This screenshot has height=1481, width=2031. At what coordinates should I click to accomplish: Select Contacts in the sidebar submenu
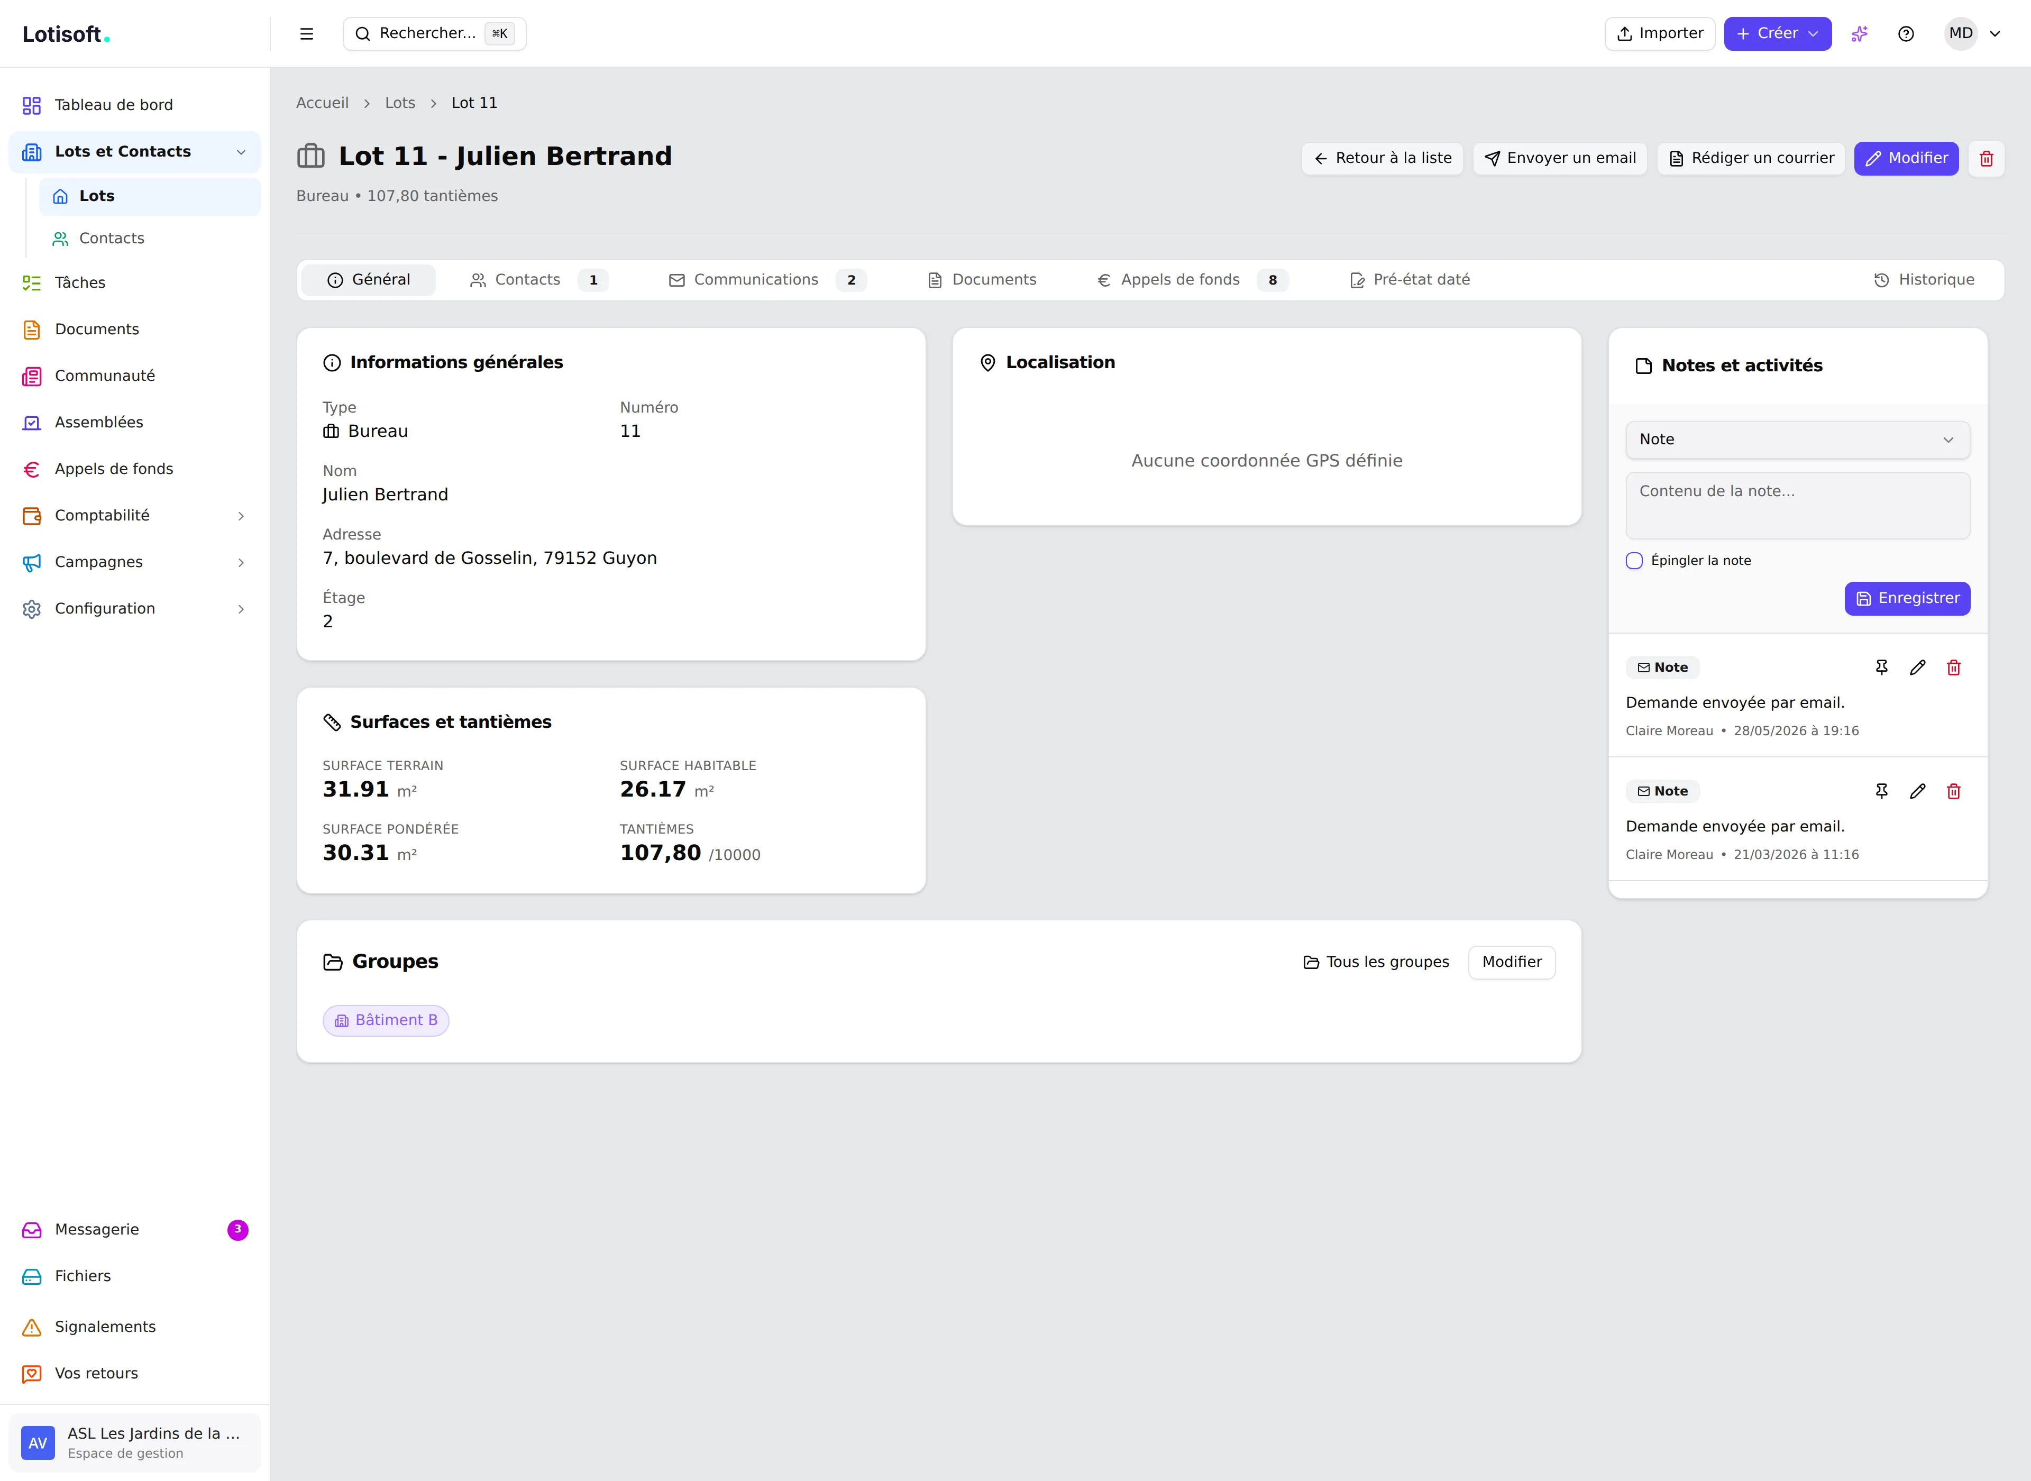[150, 240]
